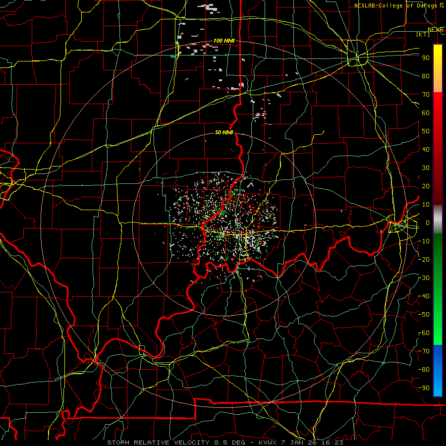Click the "-10" scale value
This screenshot has width=446, height=446.
[x=424, y=241]
